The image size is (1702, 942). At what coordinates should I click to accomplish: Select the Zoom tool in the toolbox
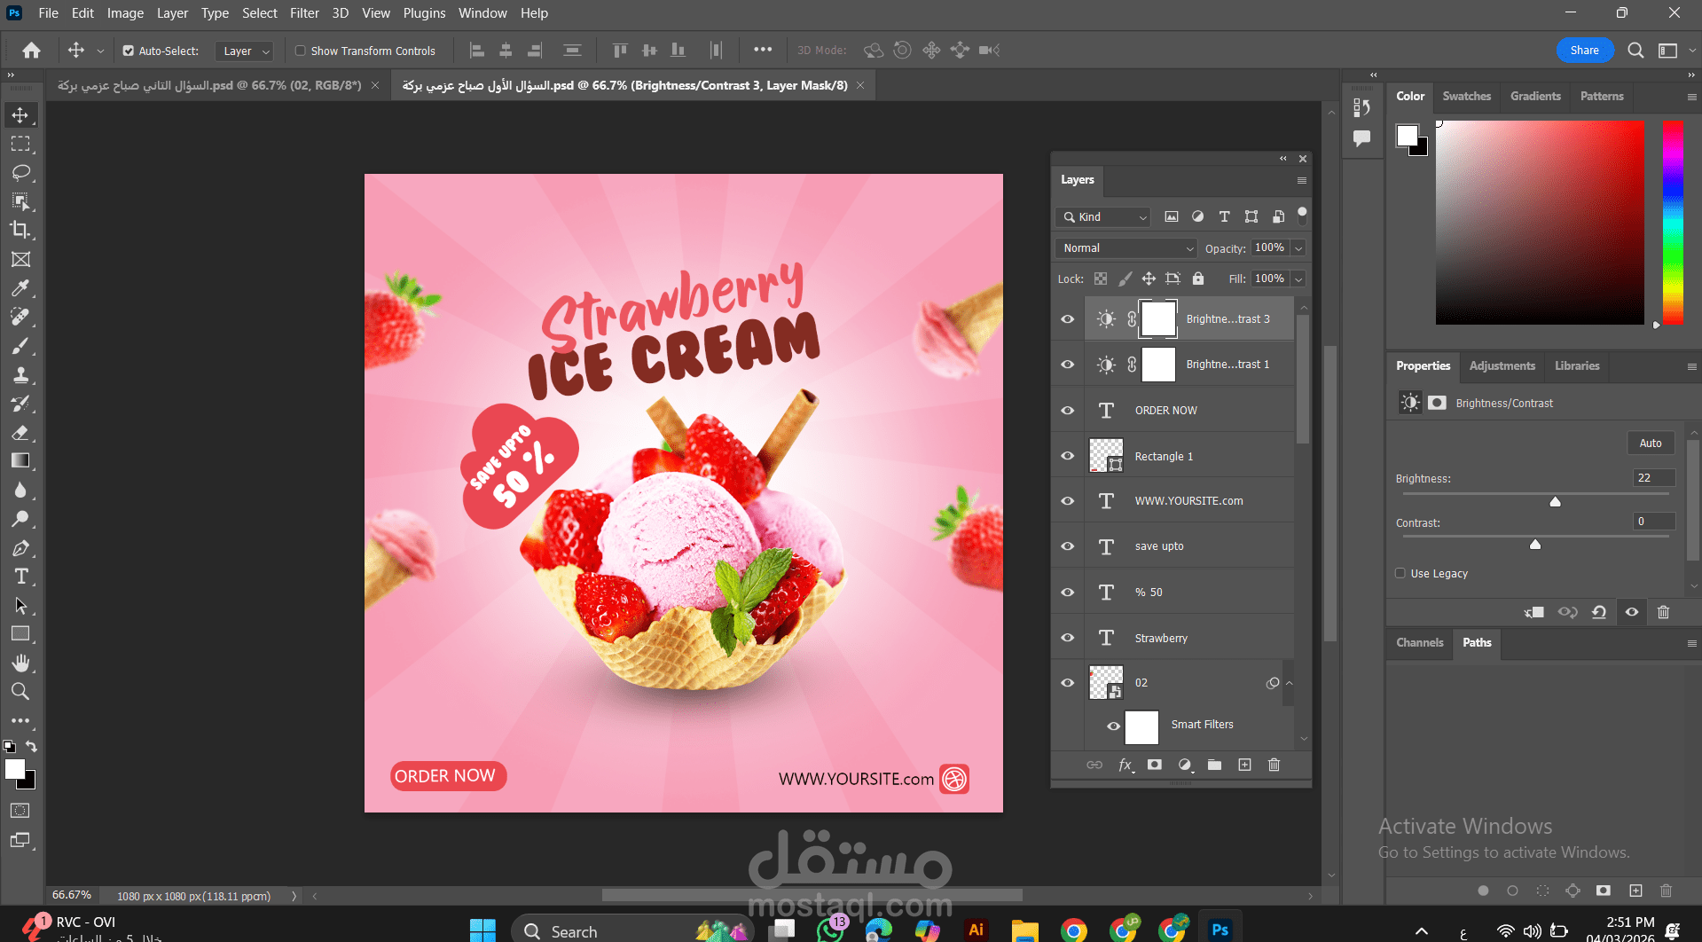pos(20,691)
